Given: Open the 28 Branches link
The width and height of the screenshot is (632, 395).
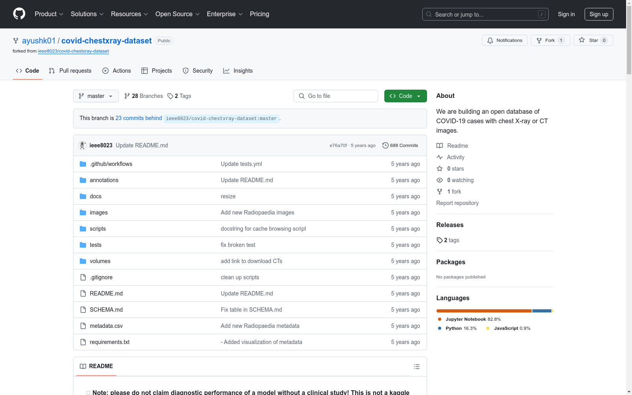Looking at the screenshot, I should pyautogui.click(x=143, y=96).
